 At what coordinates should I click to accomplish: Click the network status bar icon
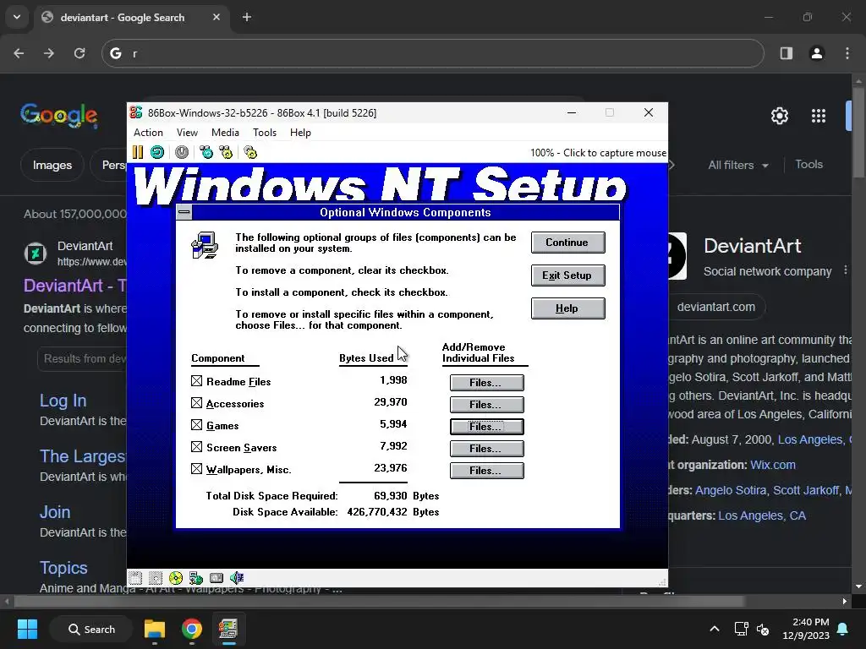196,578
